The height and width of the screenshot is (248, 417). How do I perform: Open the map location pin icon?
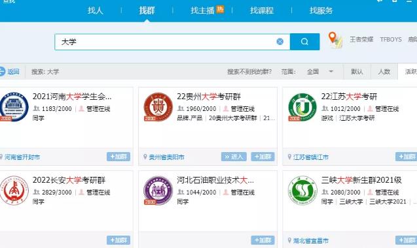[x=335, y=40]
